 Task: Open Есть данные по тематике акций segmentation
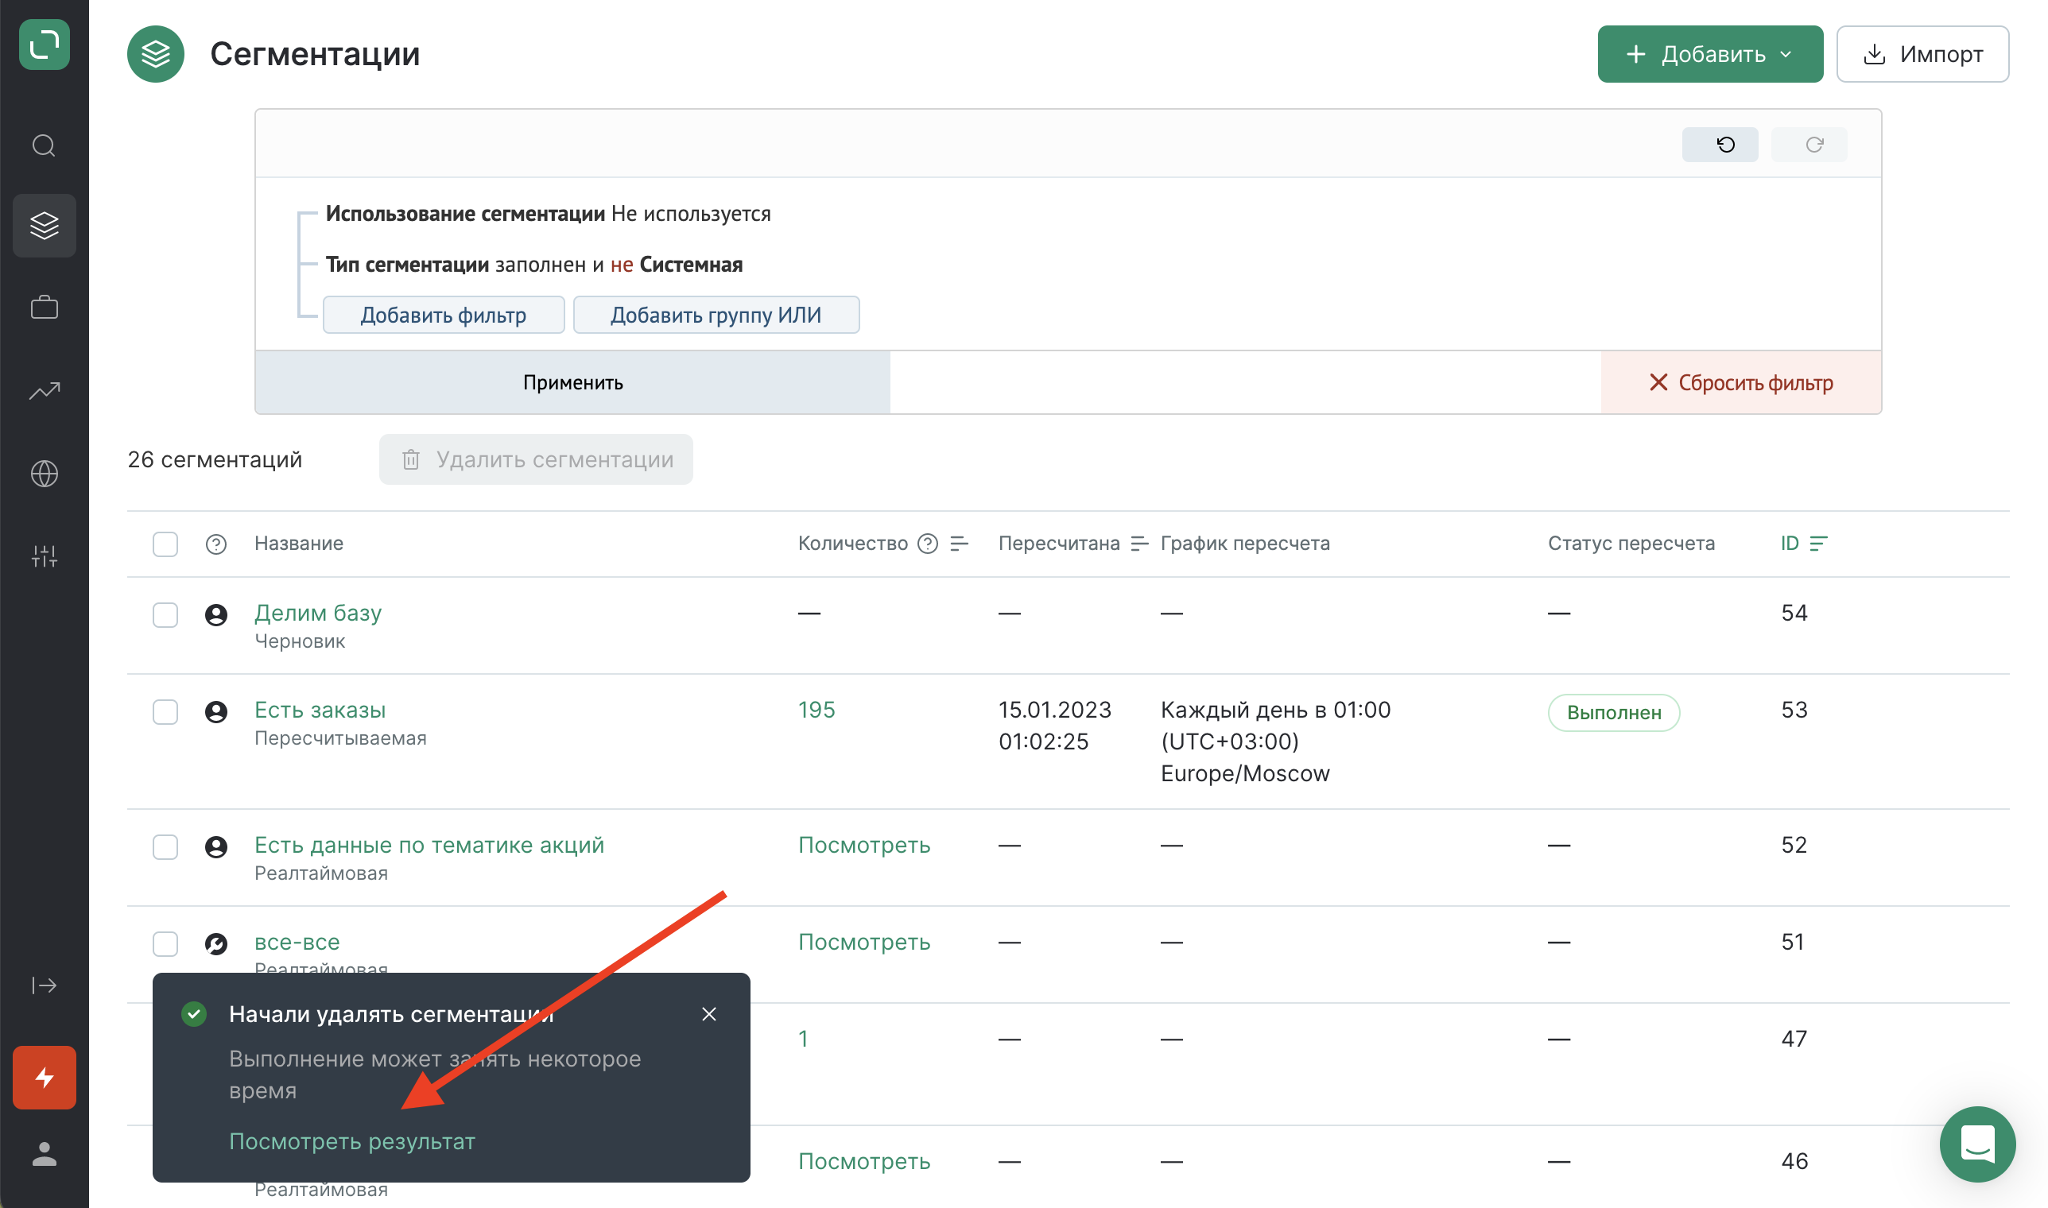pyautogui.click(x=429, y=845)
